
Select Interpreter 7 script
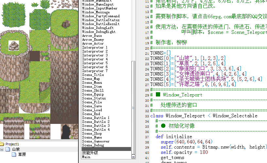click(x=95, y=71)
